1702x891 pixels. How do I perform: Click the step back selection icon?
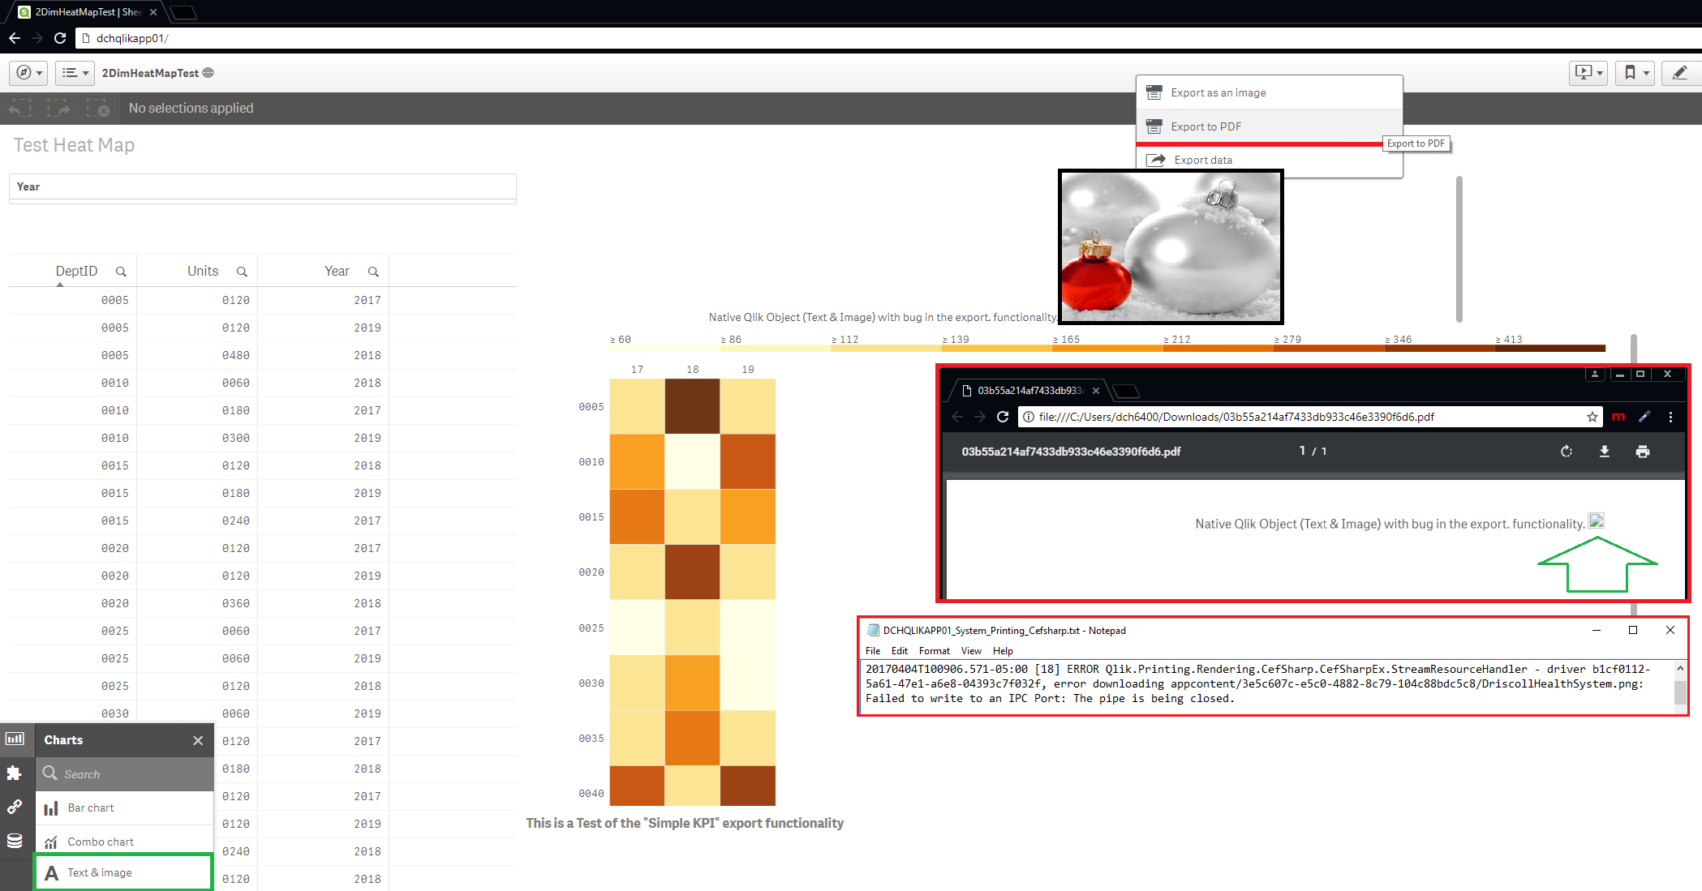(x=19, y=108)
